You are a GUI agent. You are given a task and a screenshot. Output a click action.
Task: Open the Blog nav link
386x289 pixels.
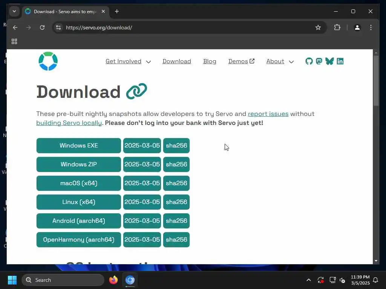tap(210, 61)
